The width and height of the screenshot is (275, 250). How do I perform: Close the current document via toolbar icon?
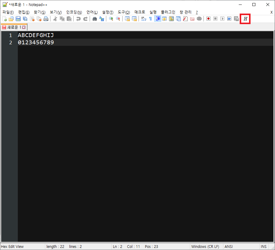(x=32, y=19)
